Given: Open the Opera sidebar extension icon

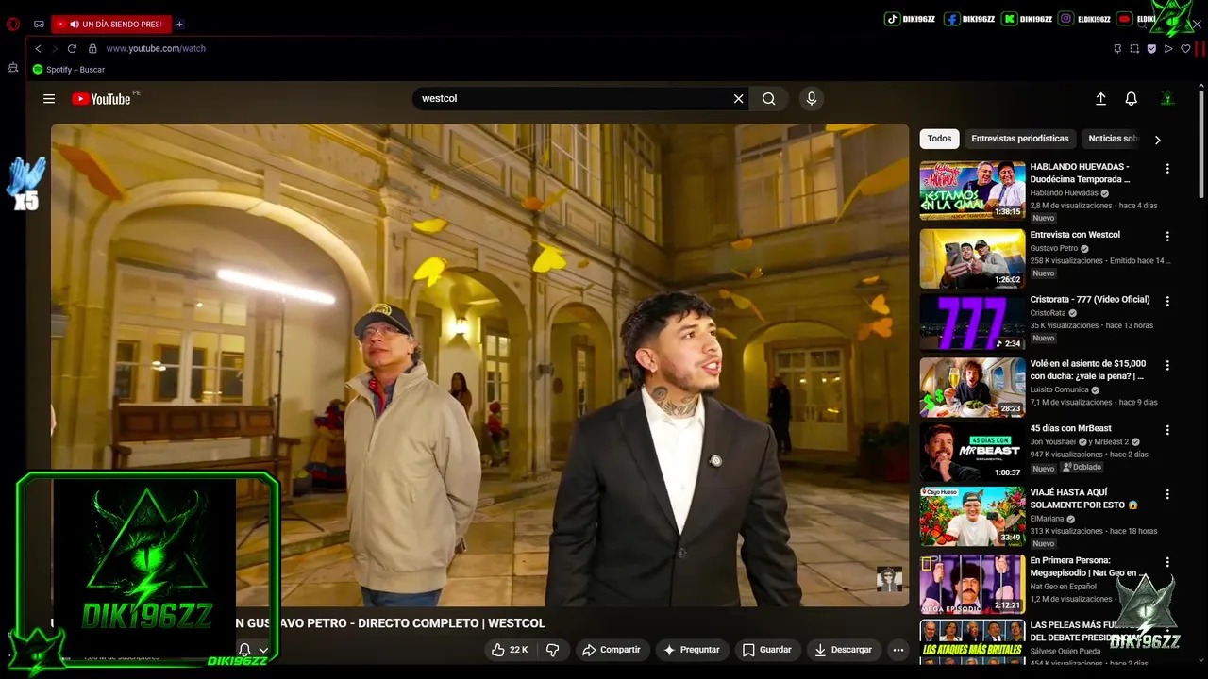Looking at the screenshot, I should pos(12,68).
